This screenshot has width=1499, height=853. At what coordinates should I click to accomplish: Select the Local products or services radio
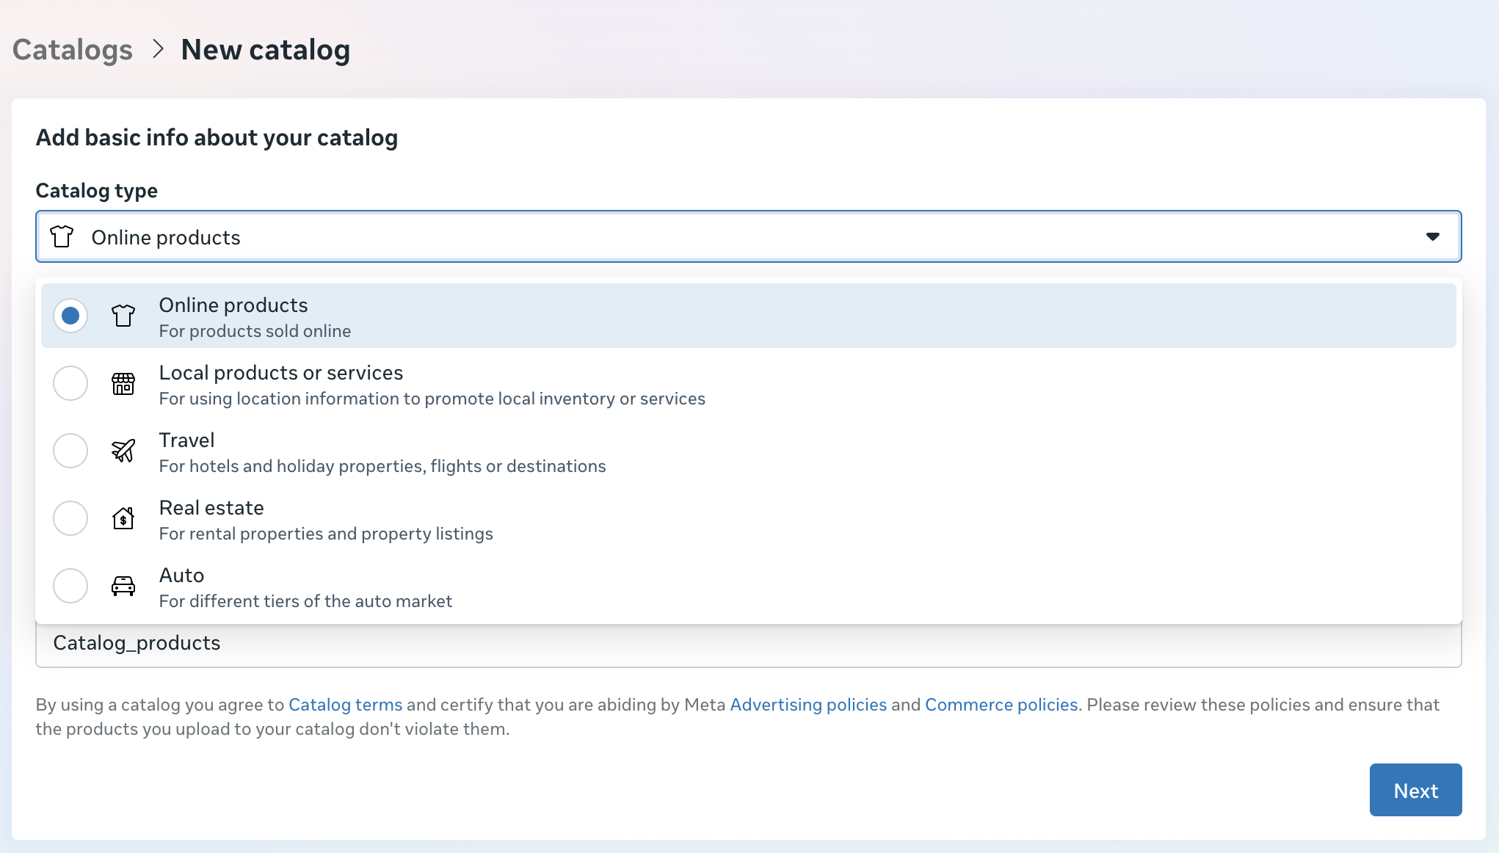pos(70,383)
